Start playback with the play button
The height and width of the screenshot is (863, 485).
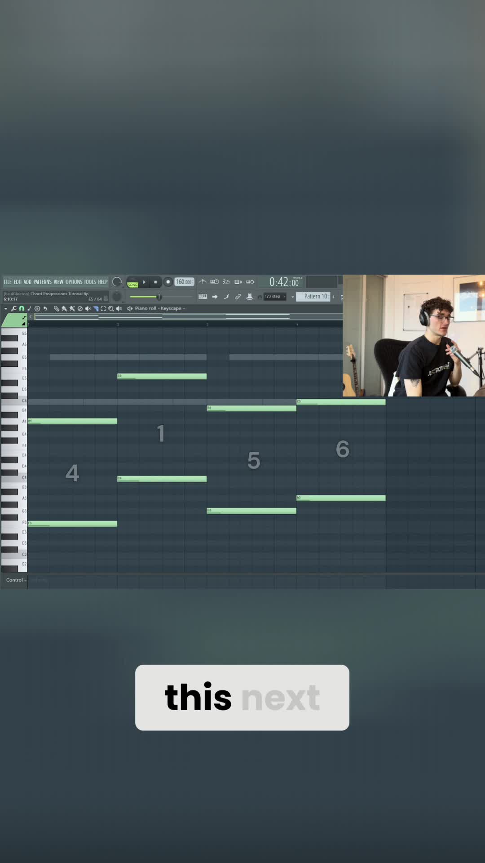tap(144, 282)
